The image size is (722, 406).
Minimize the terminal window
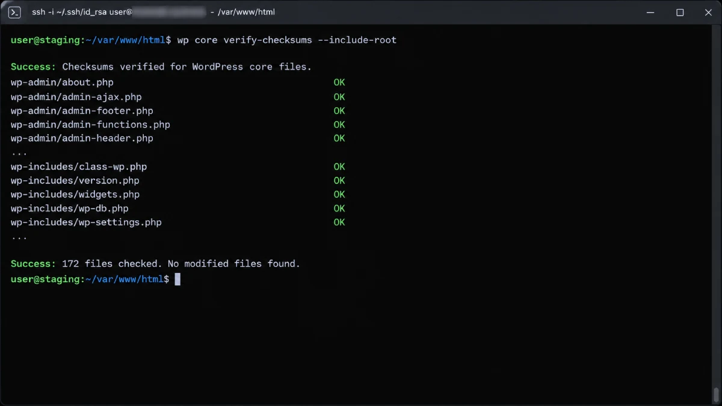[x=651, y=12]
